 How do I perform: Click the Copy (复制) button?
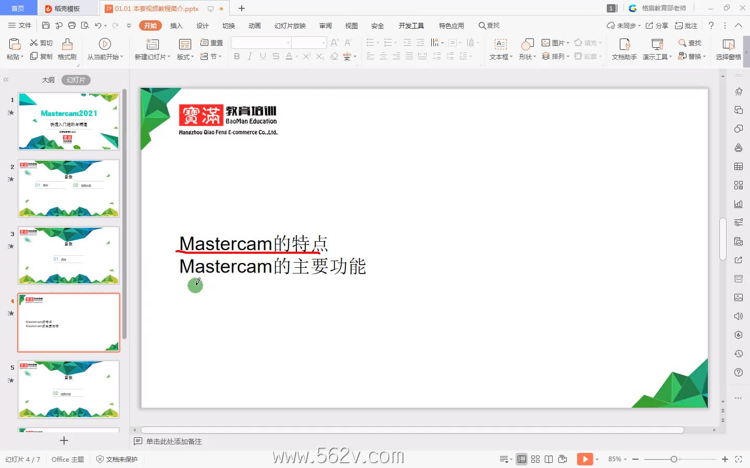(41, 56)
